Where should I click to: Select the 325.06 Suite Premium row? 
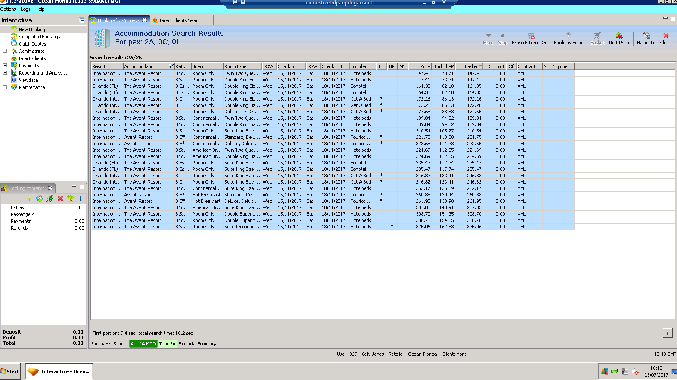tap(333, 227)
